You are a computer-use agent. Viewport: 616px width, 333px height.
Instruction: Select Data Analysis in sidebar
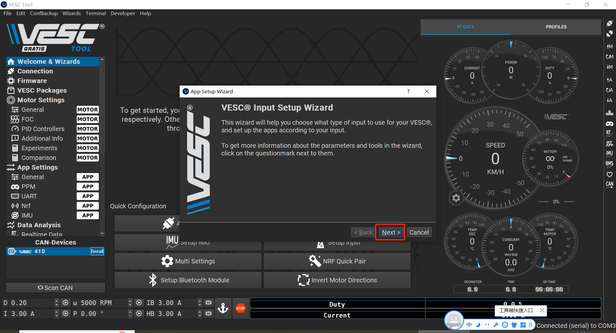53,225
